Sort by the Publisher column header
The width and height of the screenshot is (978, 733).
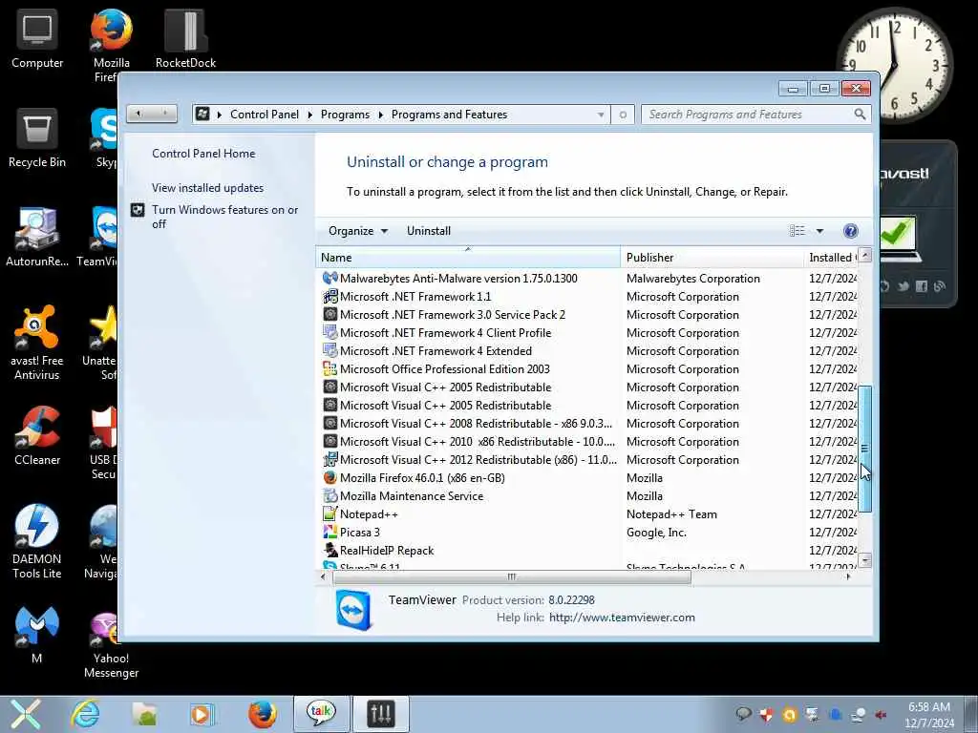coord(712,257)
